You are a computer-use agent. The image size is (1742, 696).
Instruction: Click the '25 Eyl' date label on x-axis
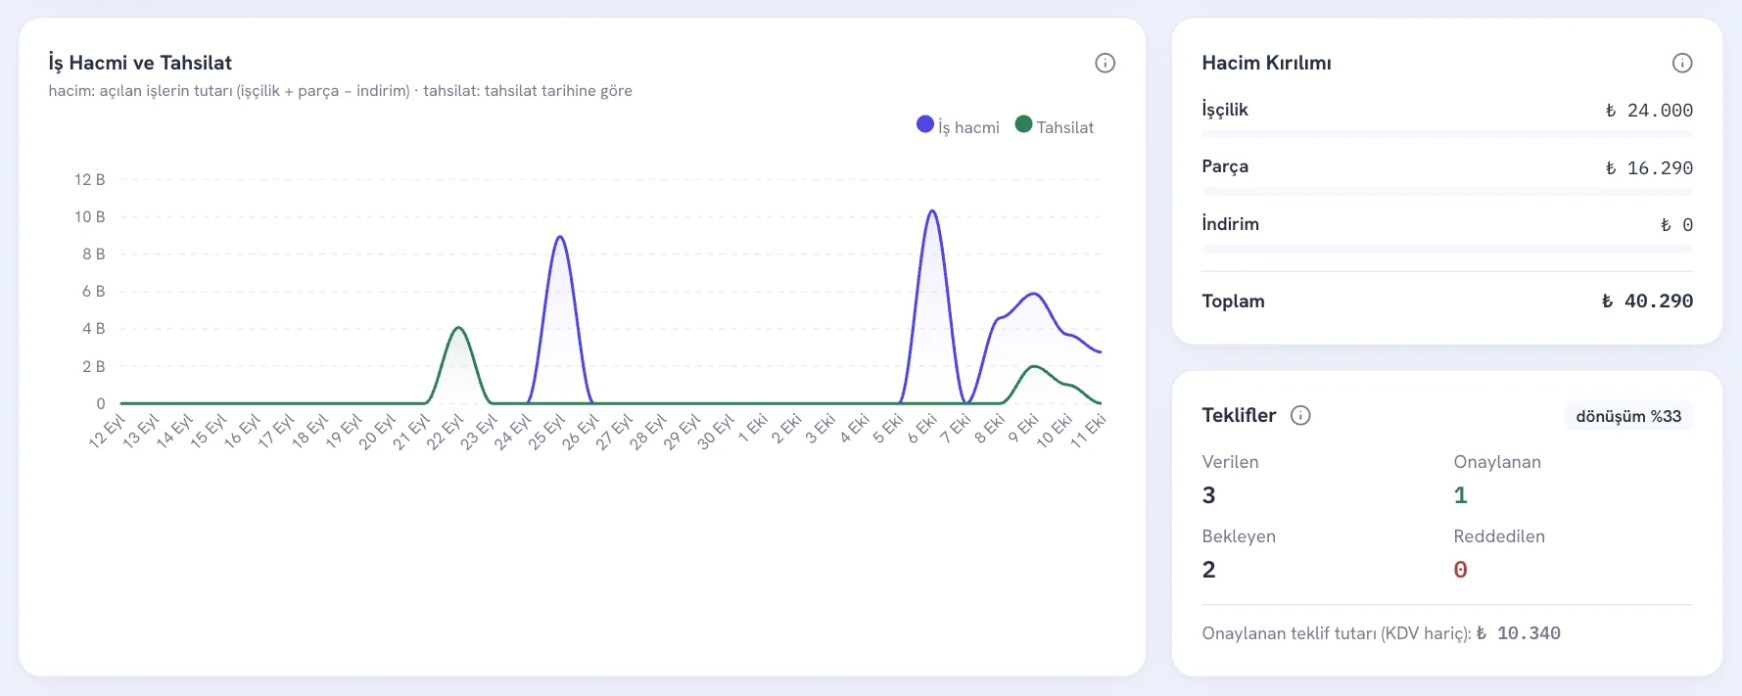coord(546,432)
